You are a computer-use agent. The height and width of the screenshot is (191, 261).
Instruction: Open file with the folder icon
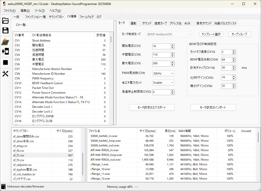click(x=5, y=21)
